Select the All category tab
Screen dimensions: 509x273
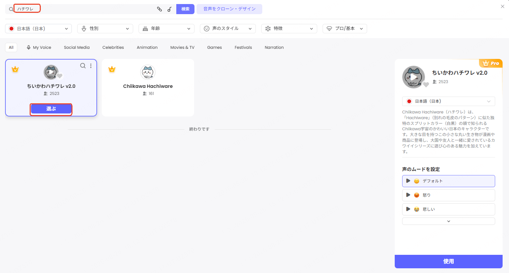(11, 47)
